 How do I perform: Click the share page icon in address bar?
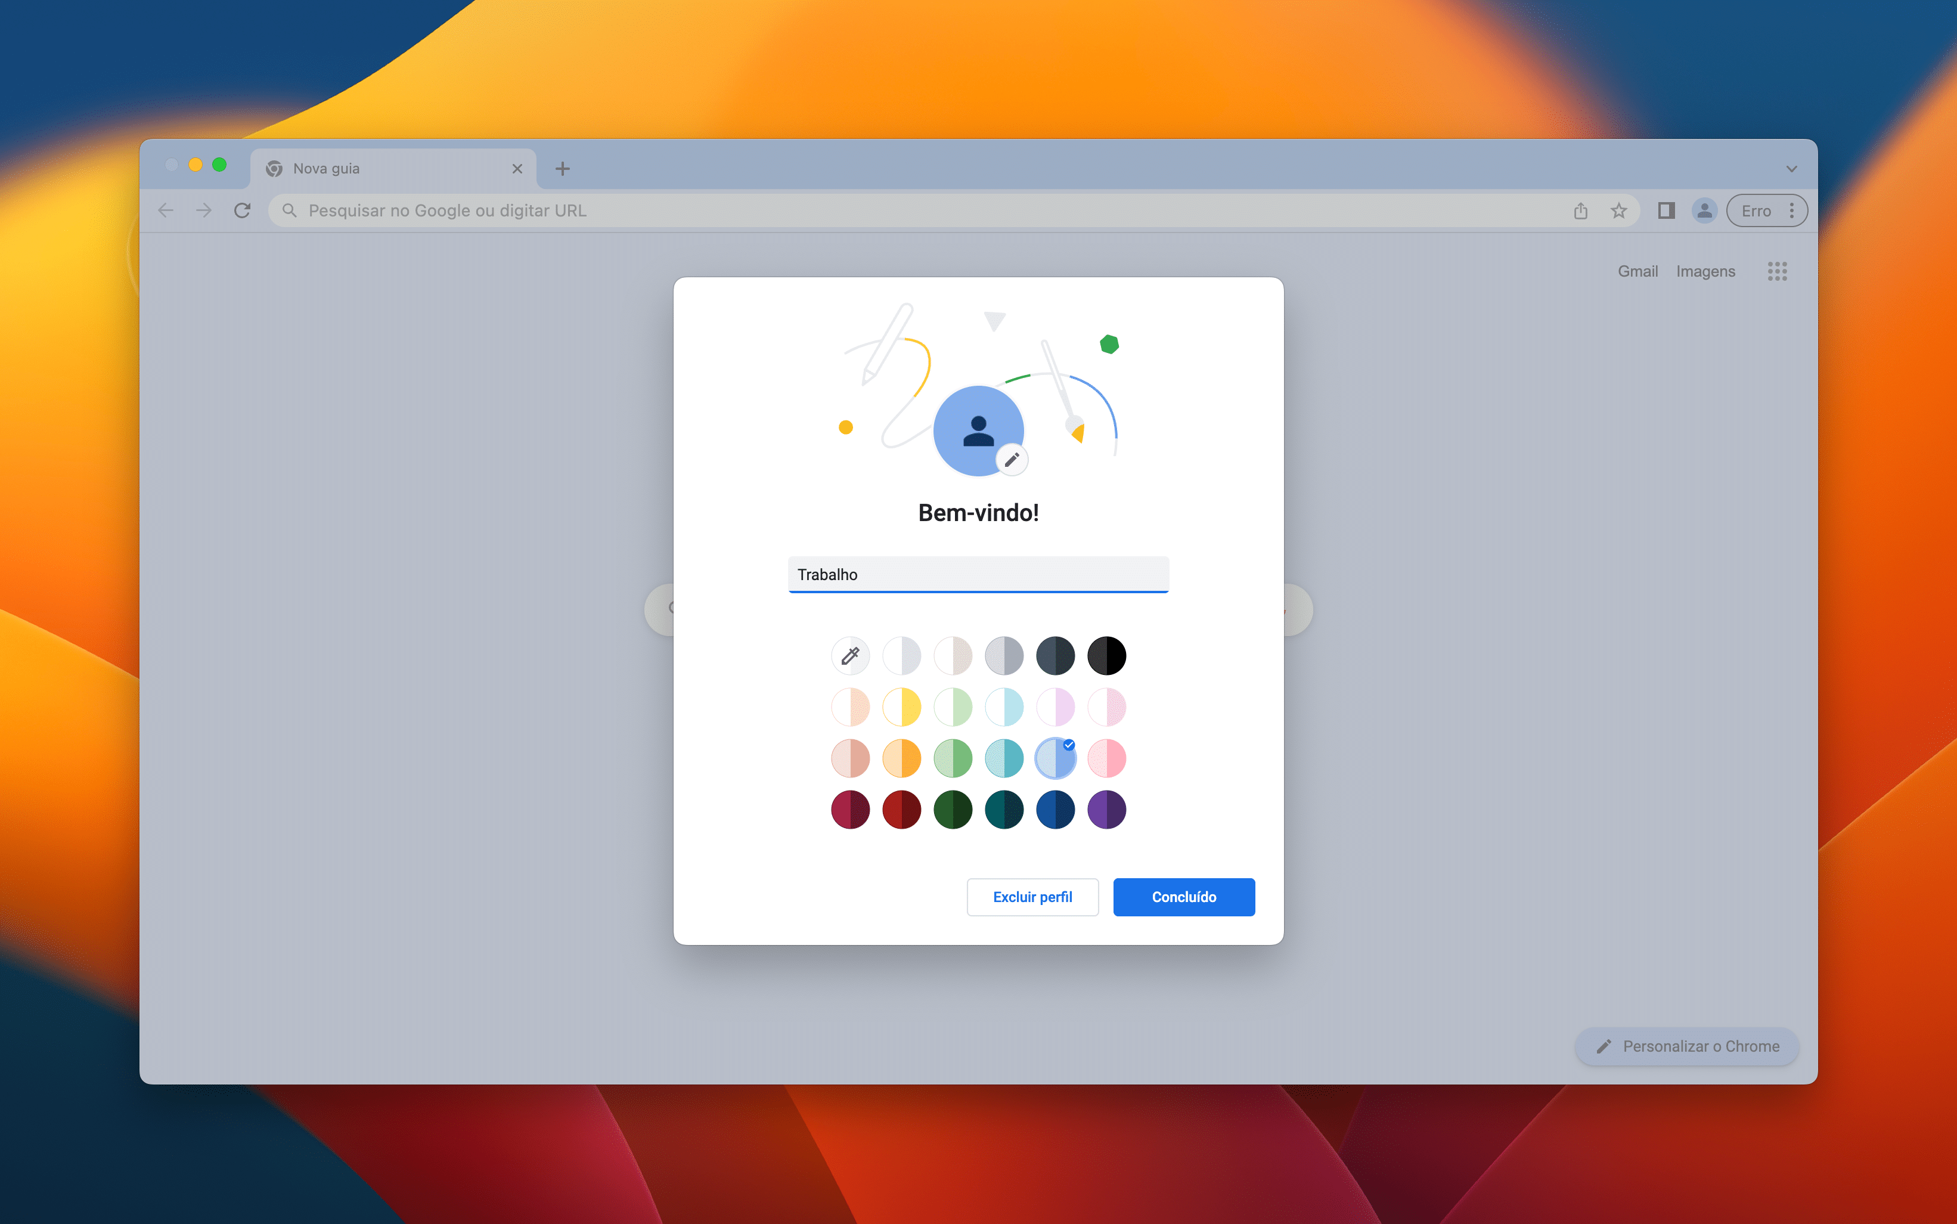pos(1580,210)
